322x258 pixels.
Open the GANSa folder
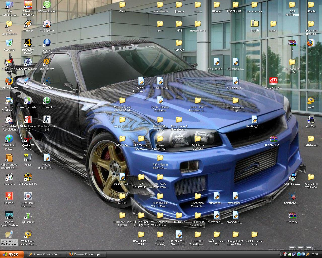[x=311, y=7]
